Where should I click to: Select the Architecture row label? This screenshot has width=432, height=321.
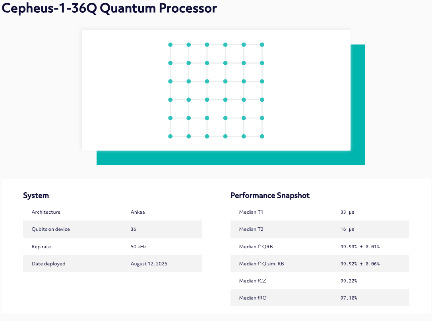[x=46, y=212]
